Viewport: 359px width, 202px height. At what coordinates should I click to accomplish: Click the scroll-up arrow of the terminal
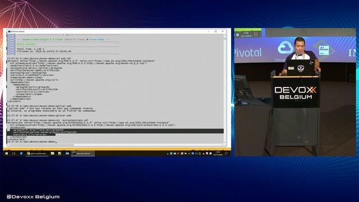click(x=225, y=35)
